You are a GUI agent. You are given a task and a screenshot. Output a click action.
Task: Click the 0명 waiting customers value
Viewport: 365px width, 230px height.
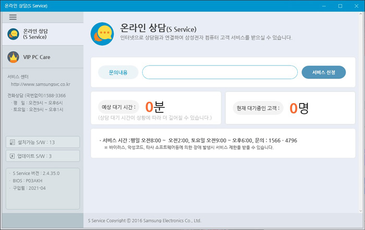coord(299,108)
